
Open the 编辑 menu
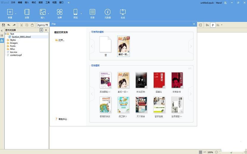point(20,2)
